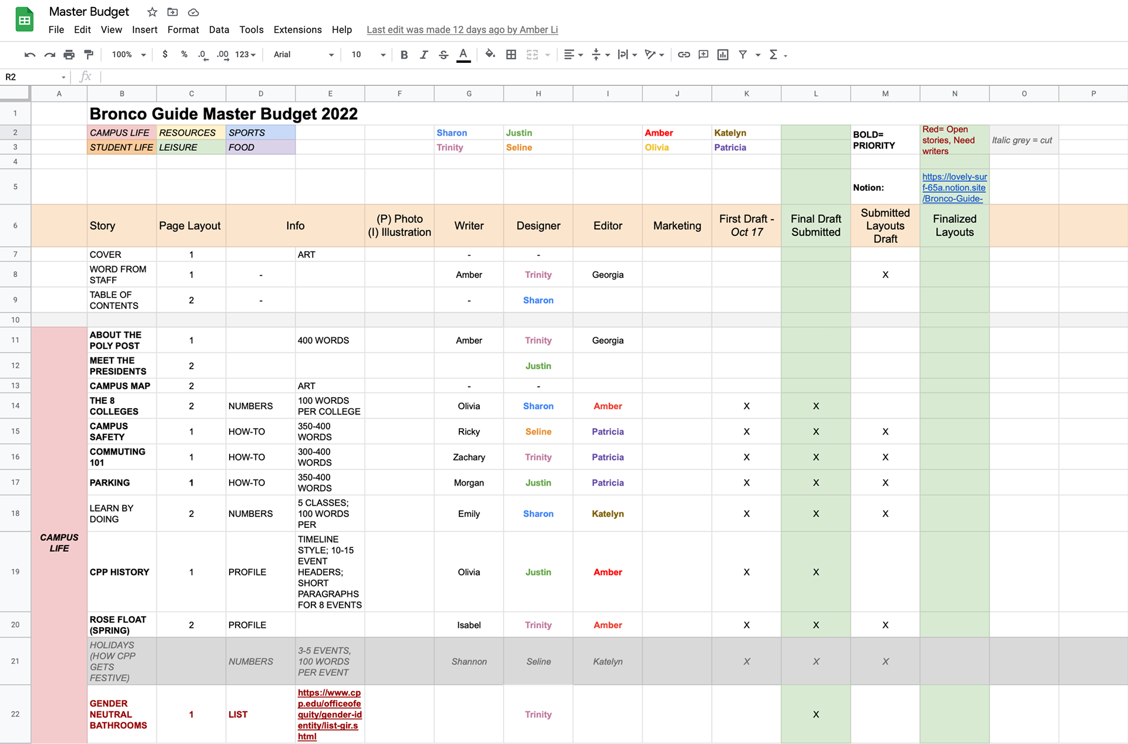
Task: Format as percent icon
Action: 184,54
